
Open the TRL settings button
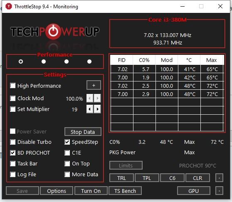122,178
